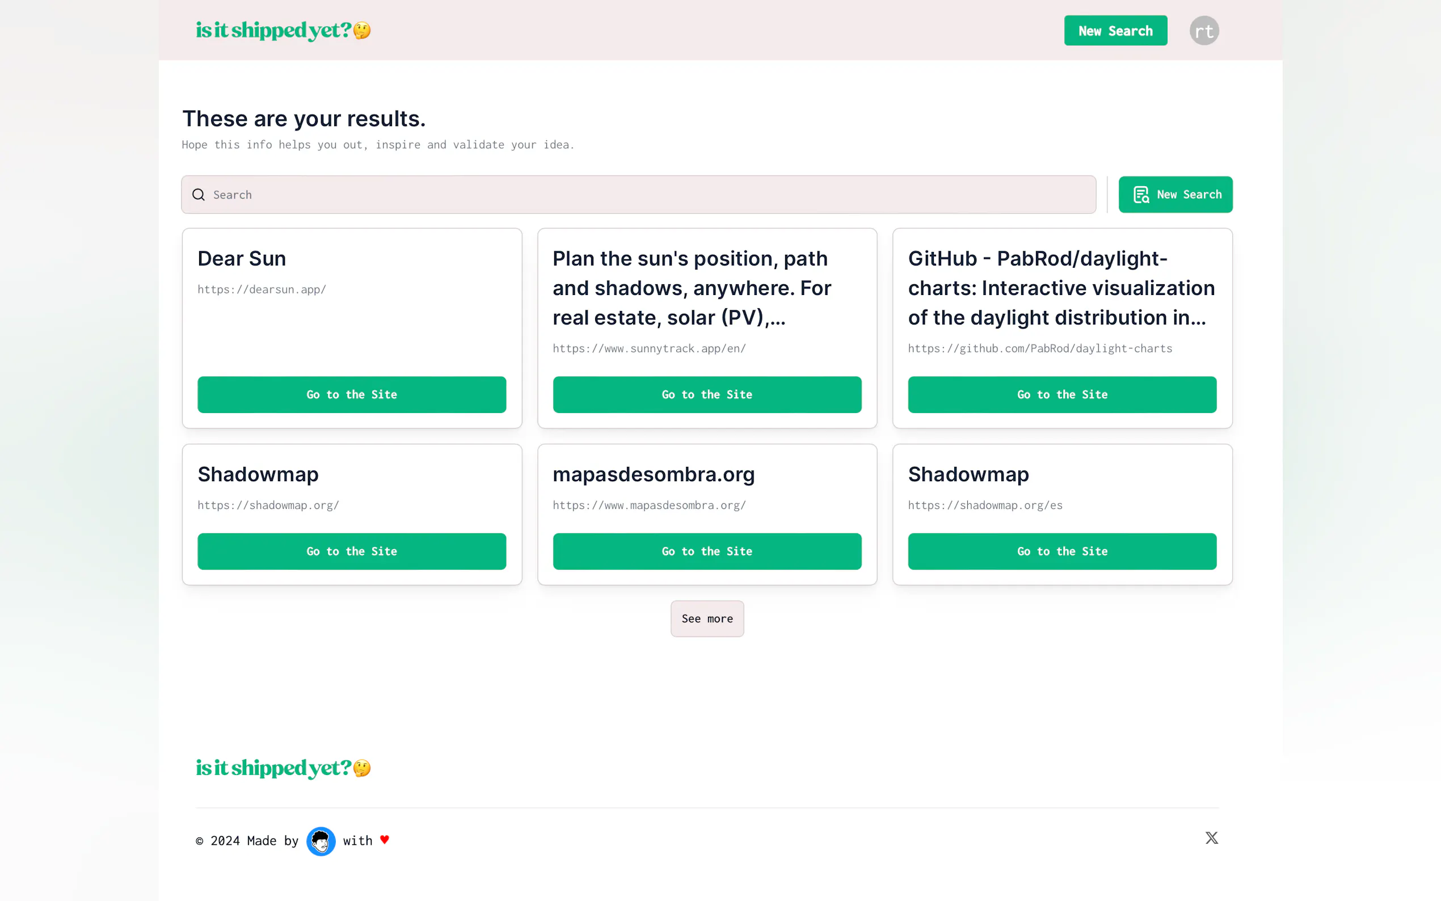
Task: Click the footer 'is it shipped yet?' logo
Action: click(x=283, y=768)
